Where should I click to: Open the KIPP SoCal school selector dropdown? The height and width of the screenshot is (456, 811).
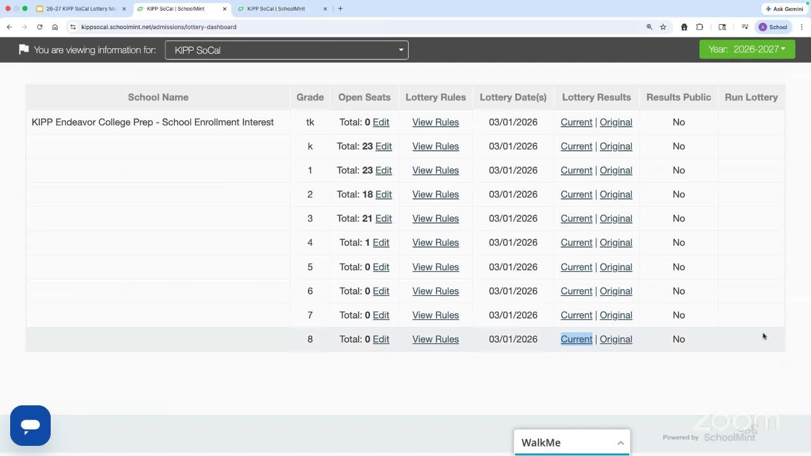pyautogui.click(x=286, y=50)
